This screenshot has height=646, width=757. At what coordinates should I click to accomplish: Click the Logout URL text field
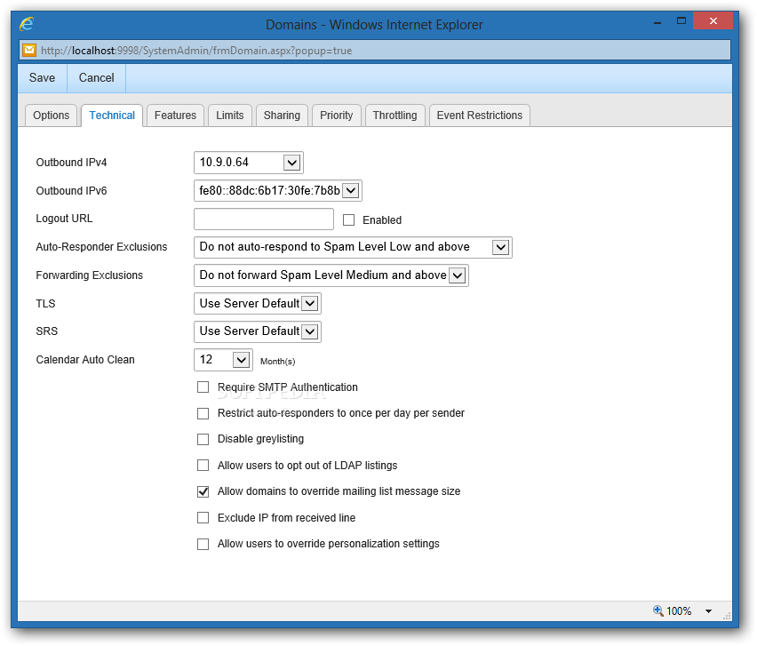(264, 219)
